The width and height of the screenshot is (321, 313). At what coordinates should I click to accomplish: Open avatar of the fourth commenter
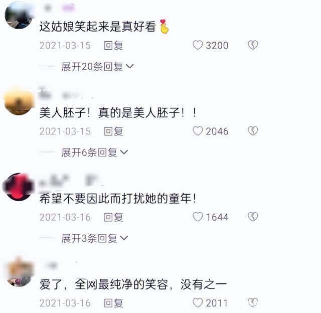click(20, 272)
